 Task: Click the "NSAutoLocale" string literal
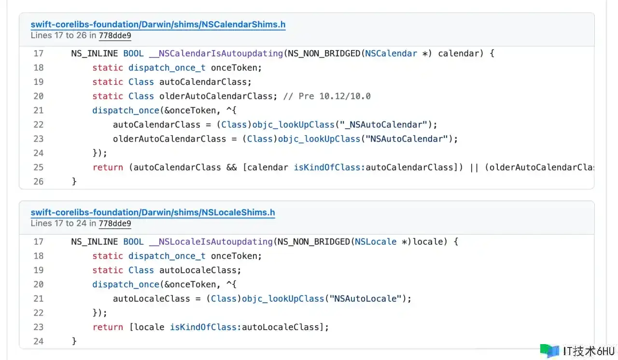pyautogui.click(x=366, y=299)
